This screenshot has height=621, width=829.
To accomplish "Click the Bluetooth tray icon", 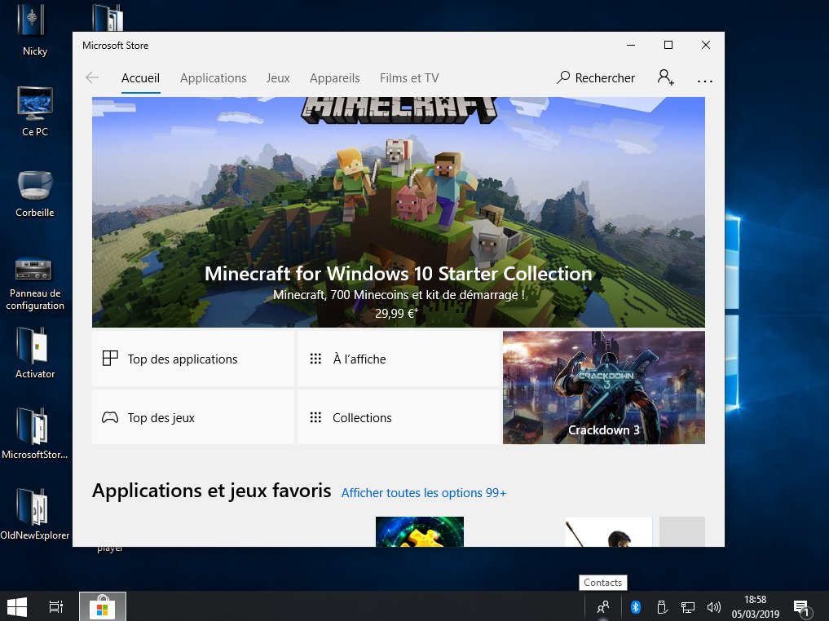I will (x=636, y=606).
